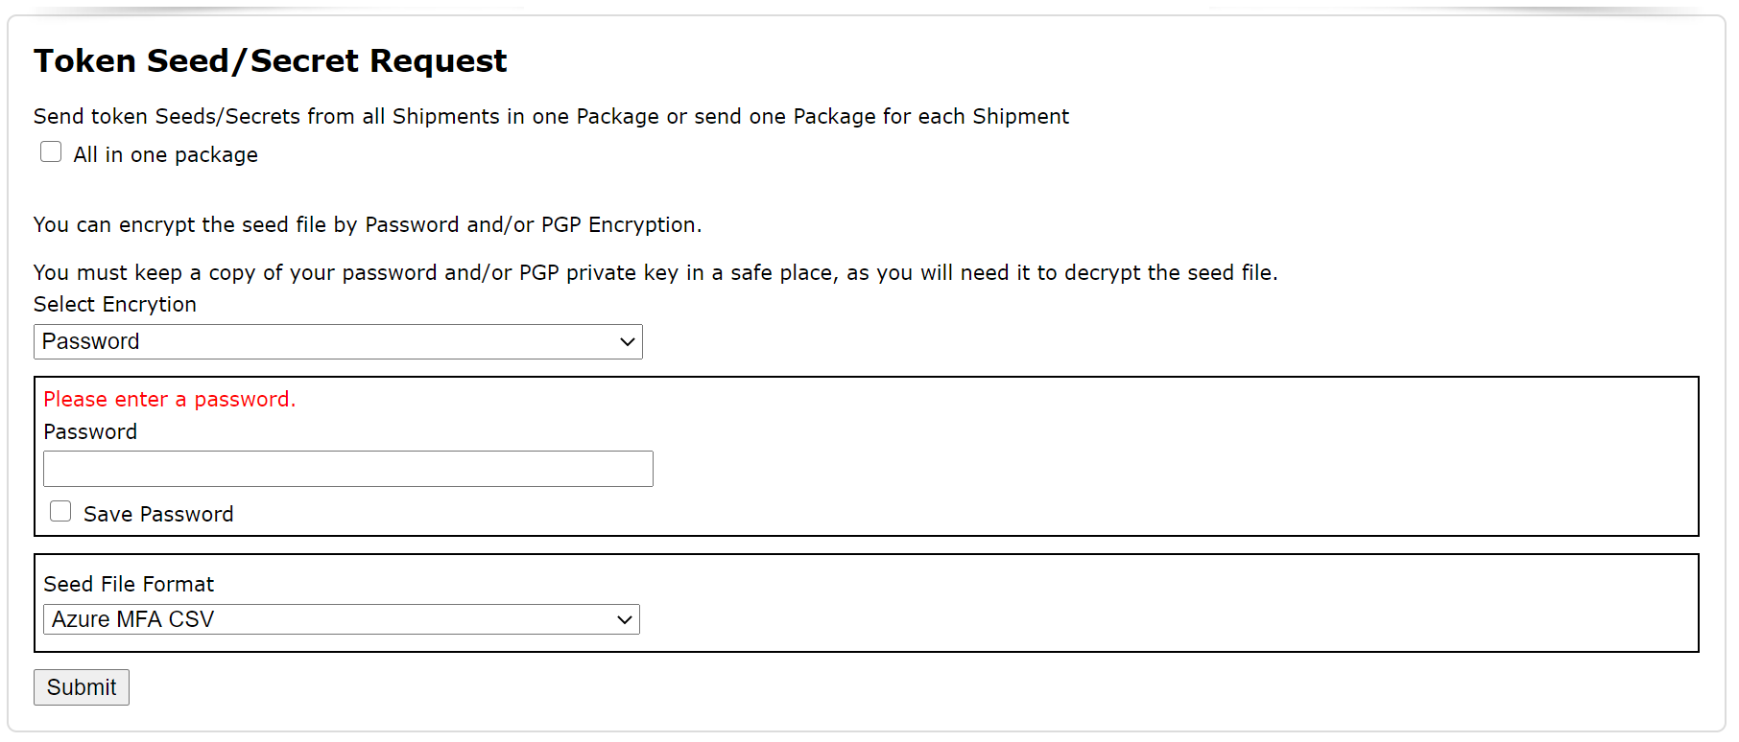Click the chevron arrow on the encryption dropdown
The width and height of the screenshot is (1739, 742).
[x=628, y=342]
